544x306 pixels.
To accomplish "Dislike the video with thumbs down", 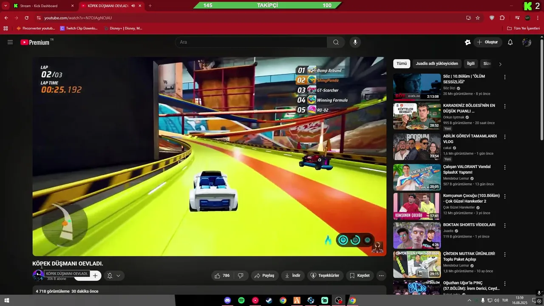I will 241,275.
